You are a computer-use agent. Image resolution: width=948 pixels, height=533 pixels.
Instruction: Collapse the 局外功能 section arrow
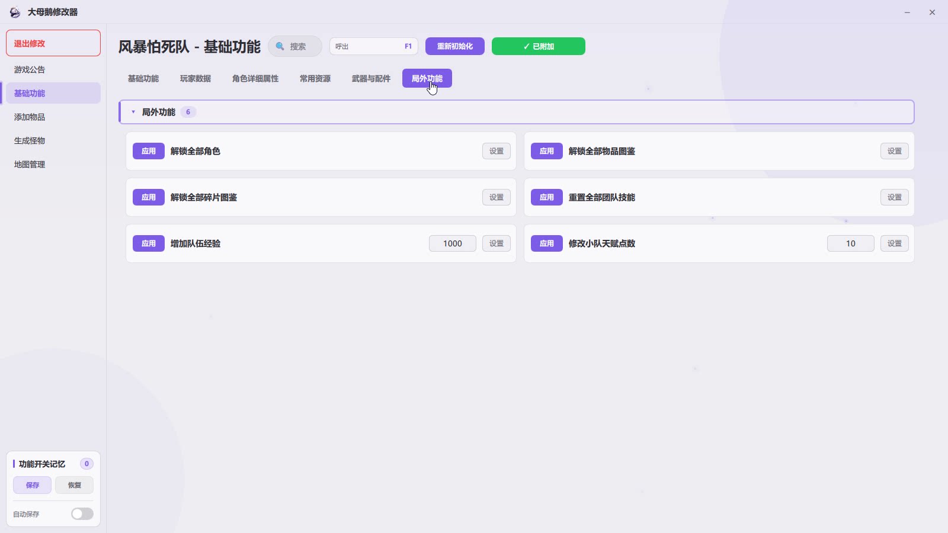point(133,112)
